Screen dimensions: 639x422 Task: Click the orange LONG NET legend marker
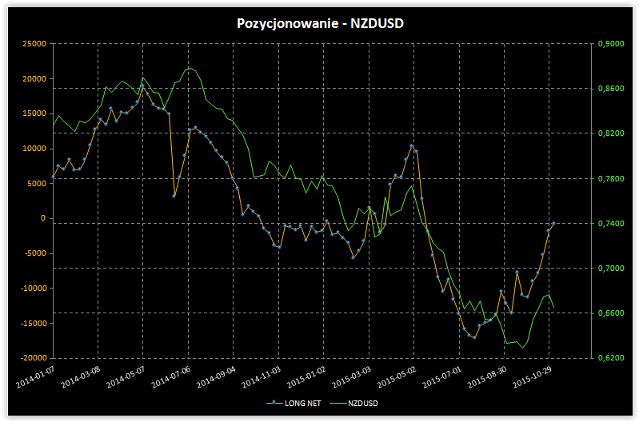pos(274,404)
